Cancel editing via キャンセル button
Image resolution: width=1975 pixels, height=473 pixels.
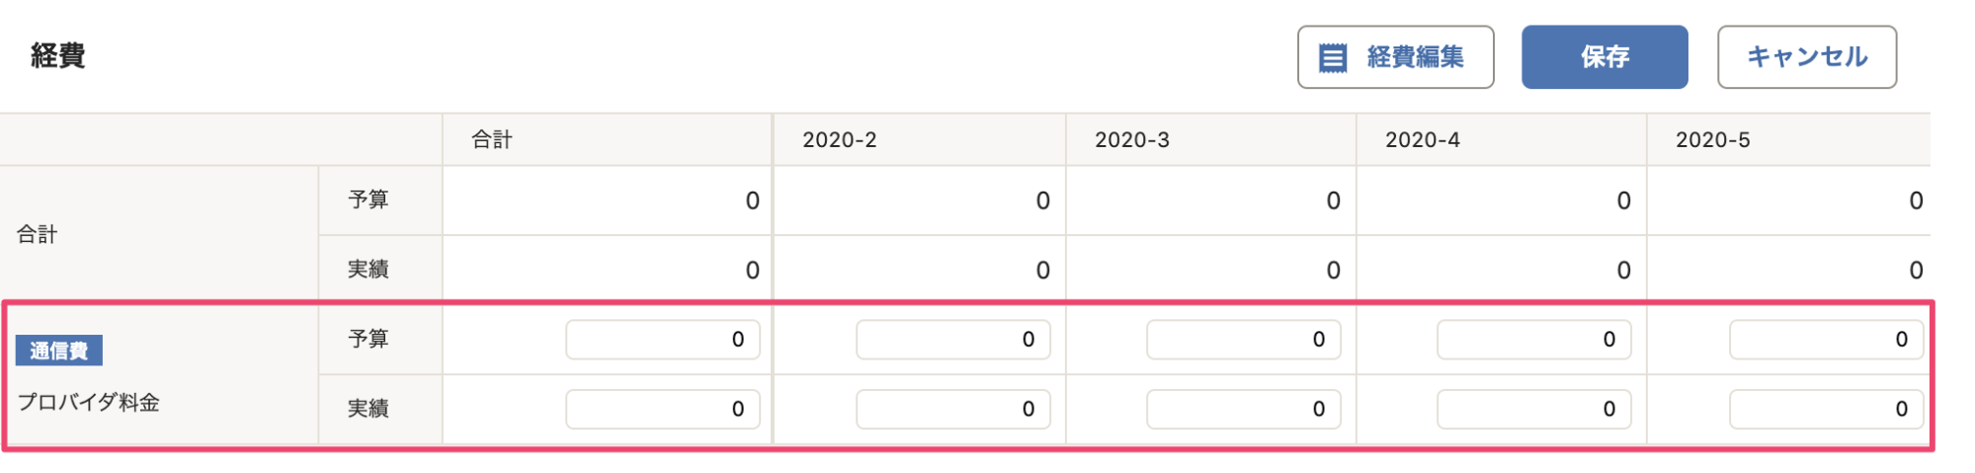click(x=1807, y=57)
